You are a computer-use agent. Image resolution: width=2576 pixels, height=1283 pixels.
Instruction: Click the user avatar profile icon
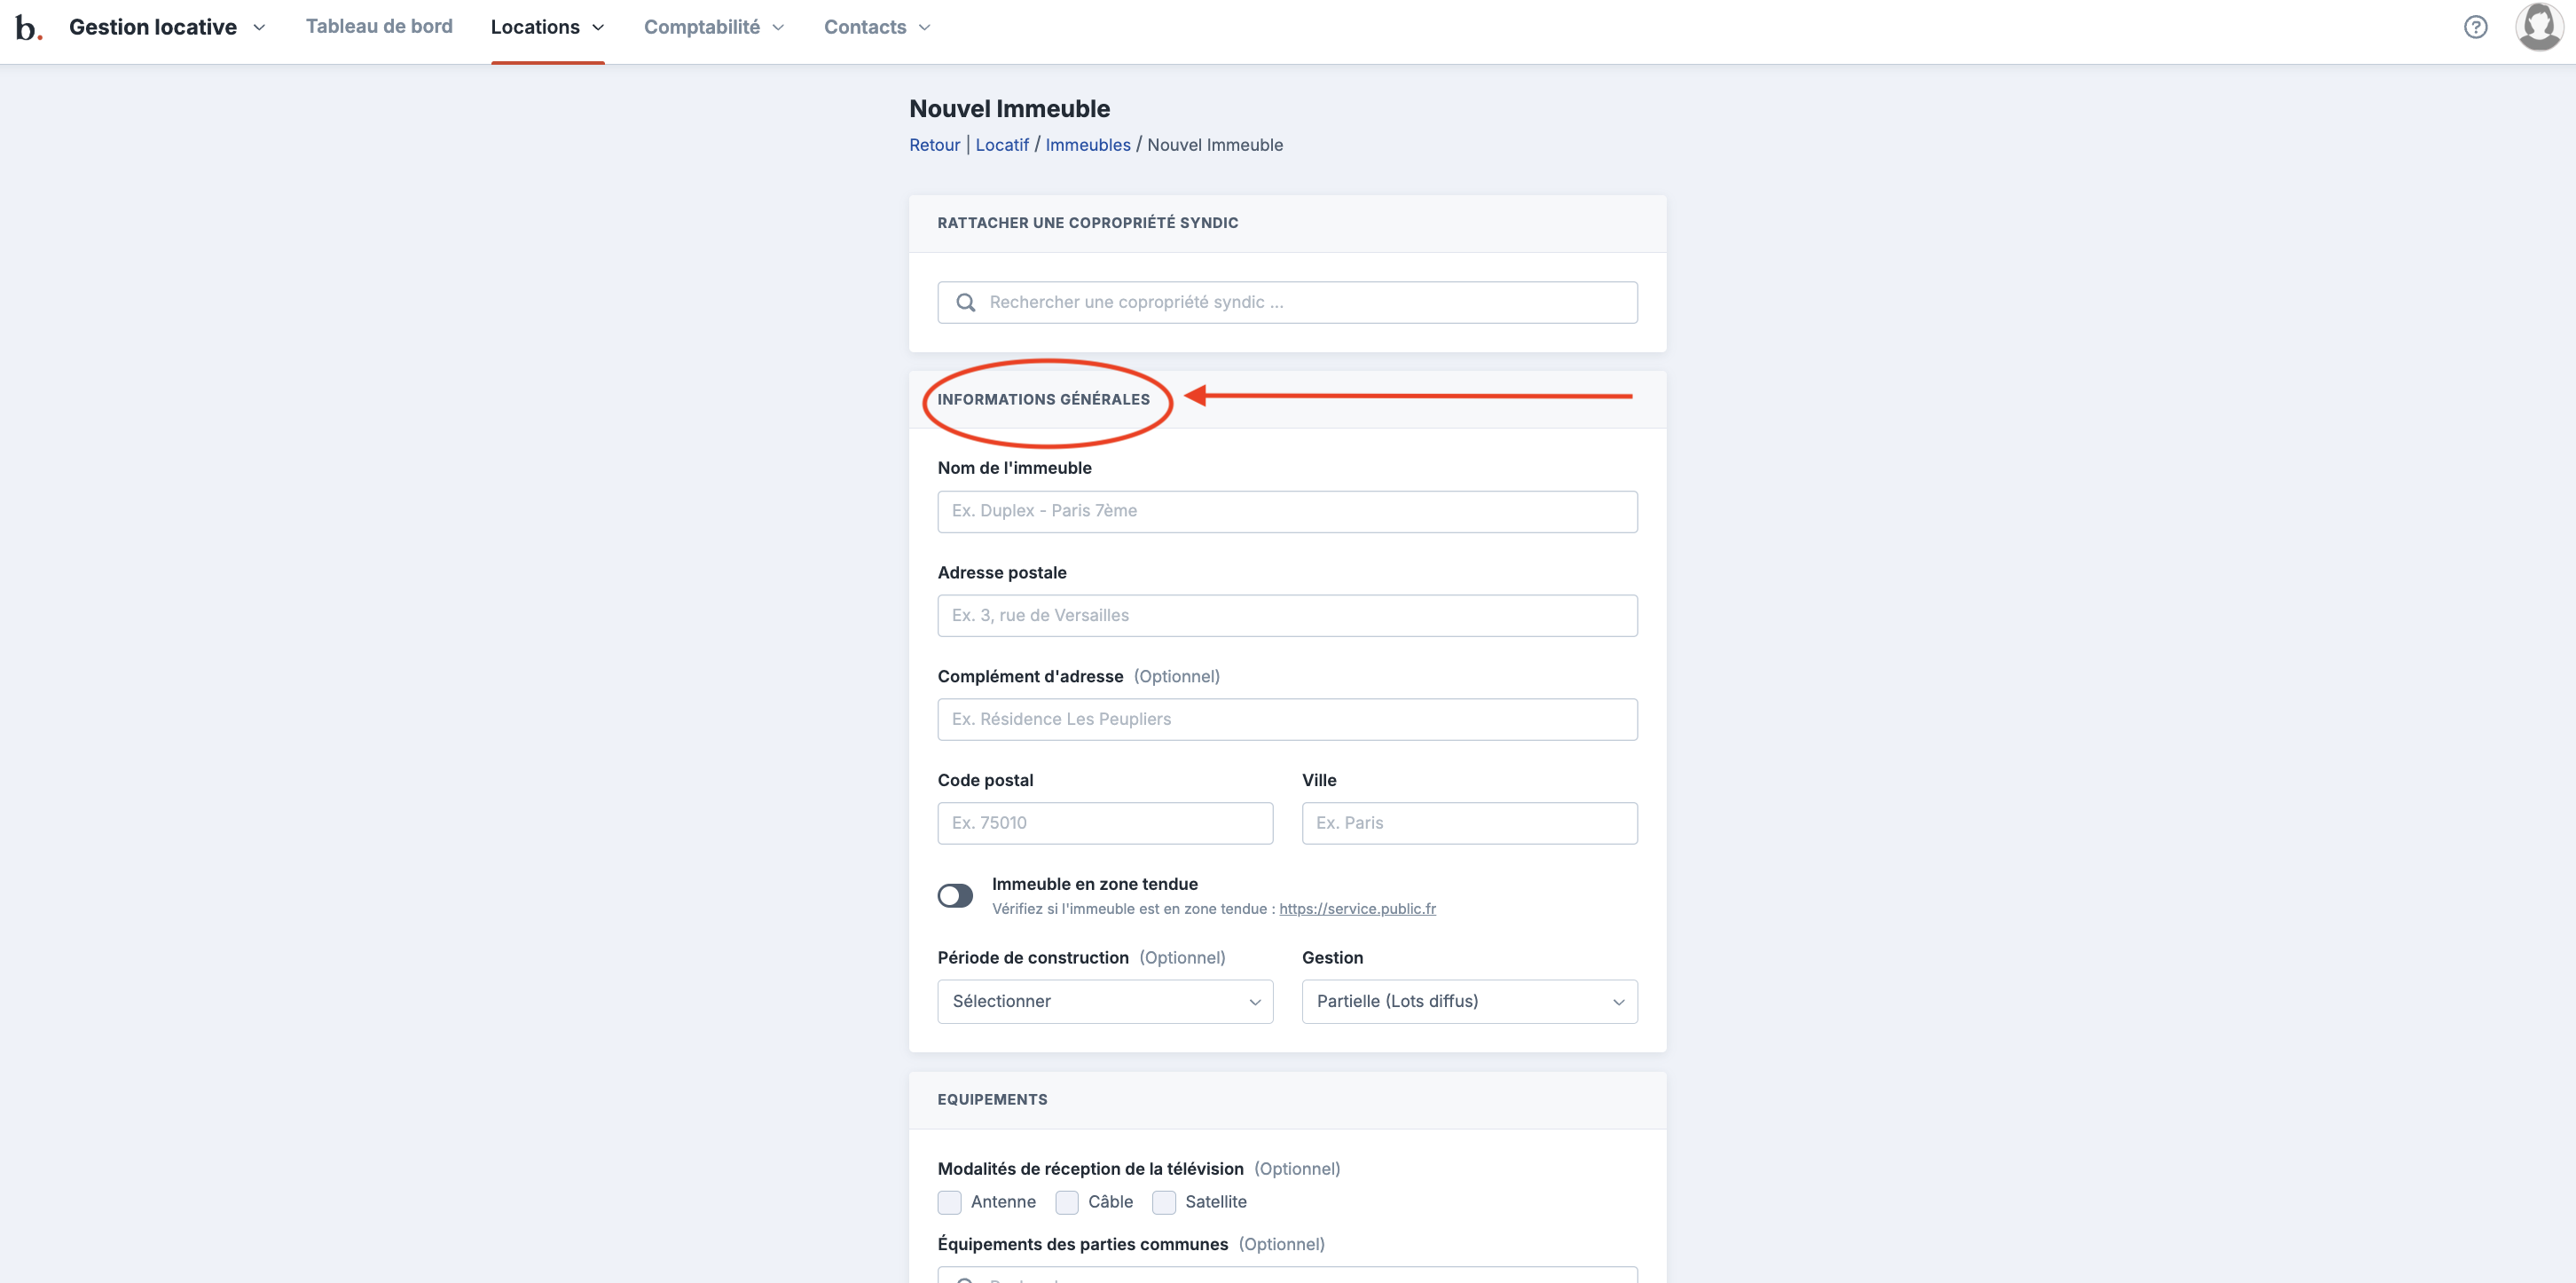click(2538, 27)
